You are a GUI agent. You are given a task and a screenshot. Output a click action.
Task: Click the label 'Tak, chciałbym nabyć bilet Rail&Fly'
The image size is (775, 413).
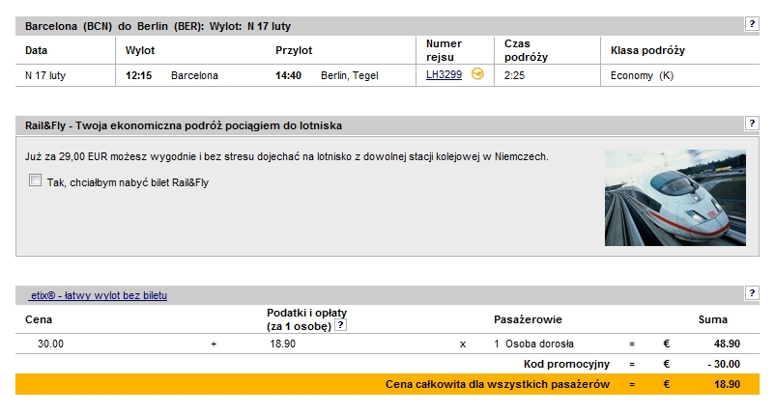128,182
